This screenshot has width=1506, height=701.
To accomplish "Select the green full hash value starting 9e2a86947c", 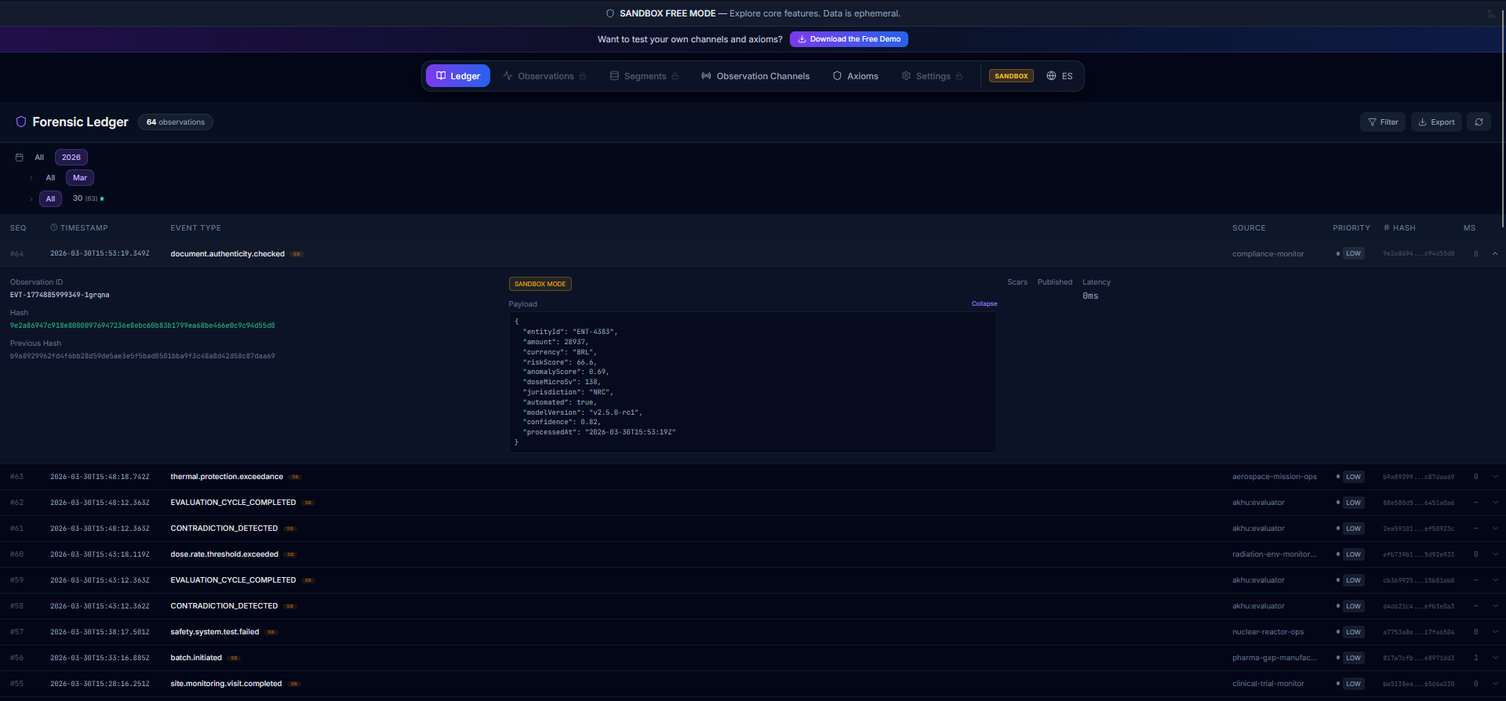I will (142, 325).
